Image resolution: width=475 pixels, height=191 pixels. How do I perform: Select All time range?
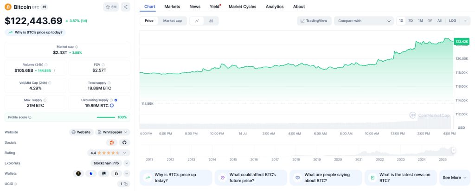[439, 21]
